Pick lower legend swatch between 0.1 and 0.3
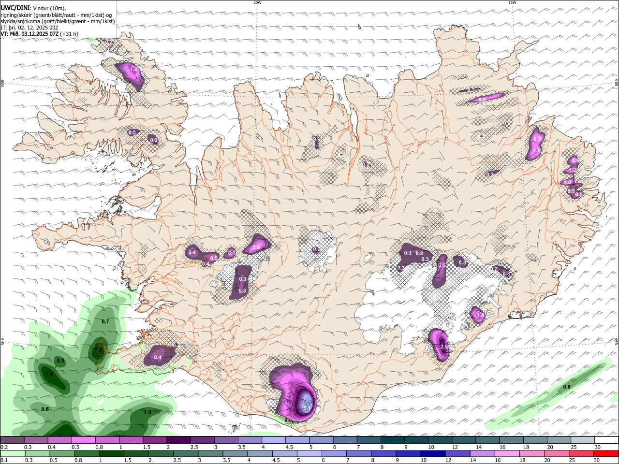The height and width of the screenshot is (464, 619). [13, 453]
